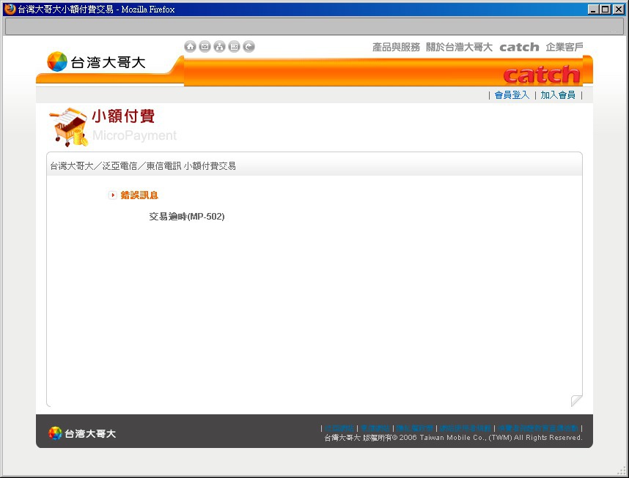Click the 台湾大哥大 logo in footer

coord(82,433)
